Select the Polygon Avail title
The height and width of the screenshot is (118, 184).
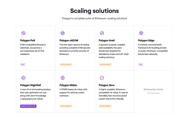pos(107,40)
